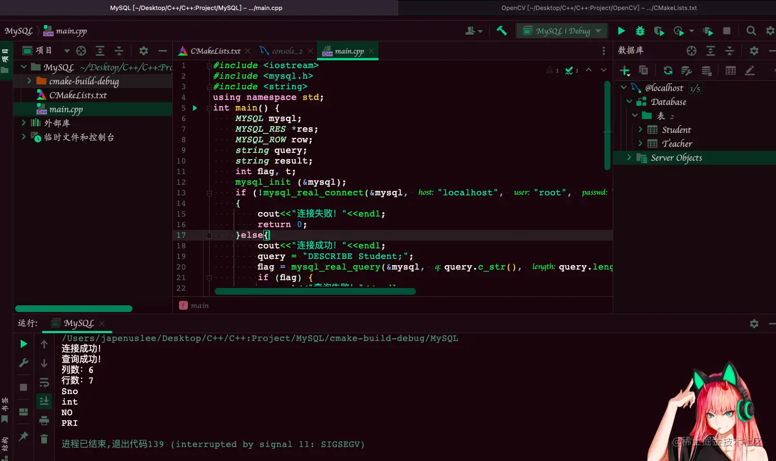Screen dimensions: 776x461
Task: Locate the opened file in the project panel
Action: coord(81,51)
